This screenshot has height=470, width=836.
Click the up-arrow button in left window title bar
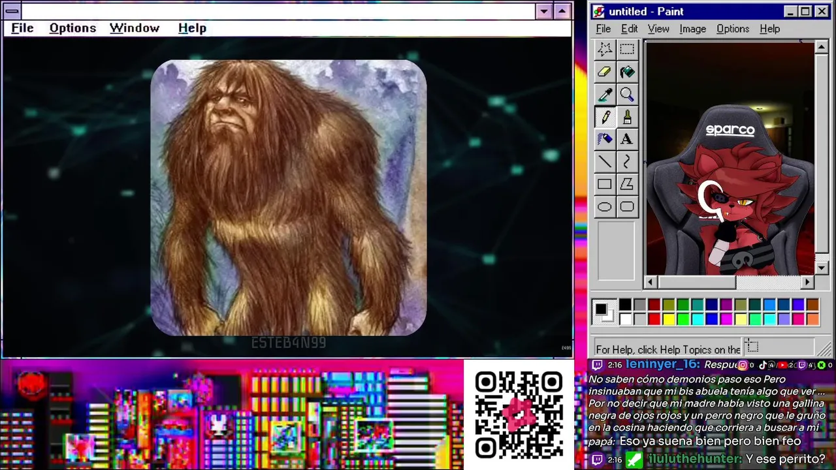(562, 11)
